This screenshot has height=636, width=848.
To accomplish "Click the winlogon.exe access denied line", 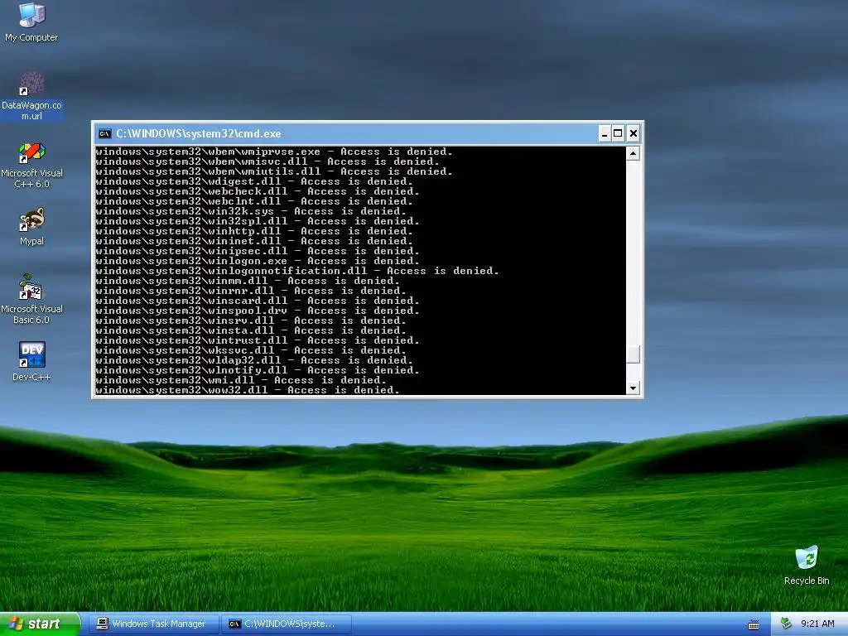I will 258,261.
